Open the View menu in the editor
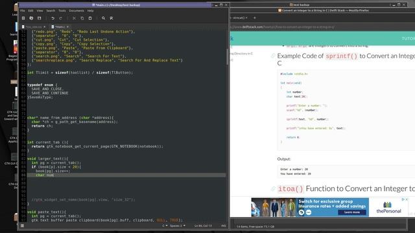 (x=40, y=11)
